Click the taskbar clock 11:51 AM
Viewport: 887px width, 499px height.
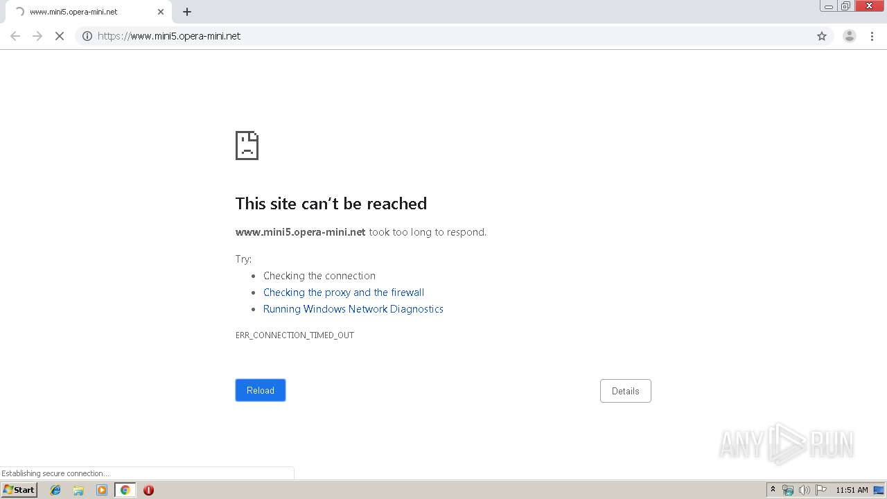coord(852,490)
